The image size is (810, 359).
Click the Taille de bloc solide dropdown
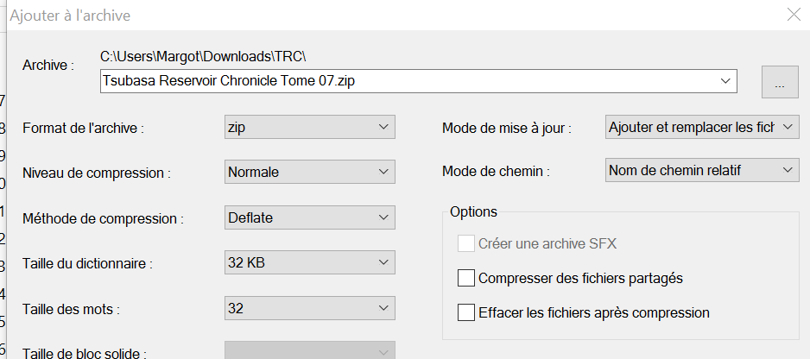pyautogui.click(x=310, y=350)
